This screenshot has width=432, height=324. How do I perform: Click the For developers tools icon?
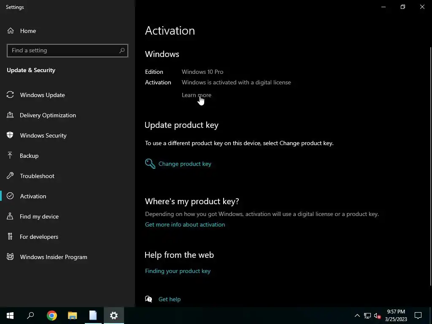click(x=10, y=236)
